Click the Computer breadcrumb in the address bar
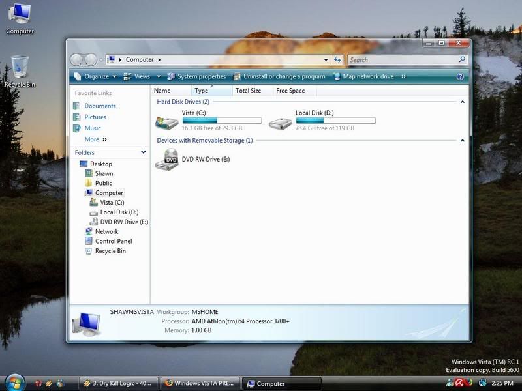 coord(140,60)
